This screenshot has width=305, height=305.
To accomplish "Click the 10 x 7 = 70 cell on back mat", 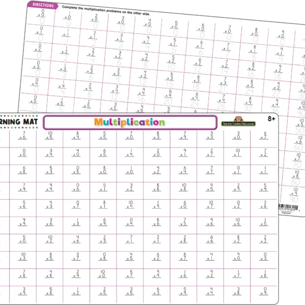I will [x=297, y=161].
